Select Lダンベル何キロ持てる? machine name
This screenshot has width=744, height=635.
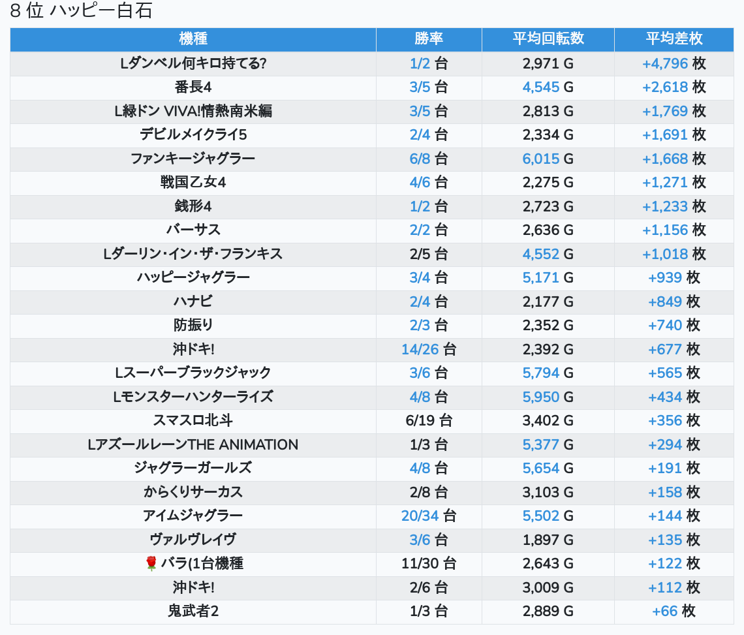[193, 63]
